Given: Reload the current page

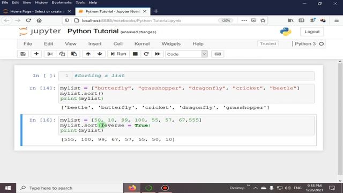Looking at the screenshot, I should click(28, 20).
